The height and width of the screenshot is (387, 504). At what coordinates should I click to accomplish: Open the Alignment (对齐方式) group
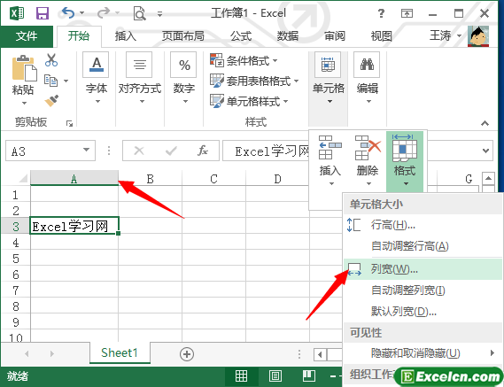[139, 78]
